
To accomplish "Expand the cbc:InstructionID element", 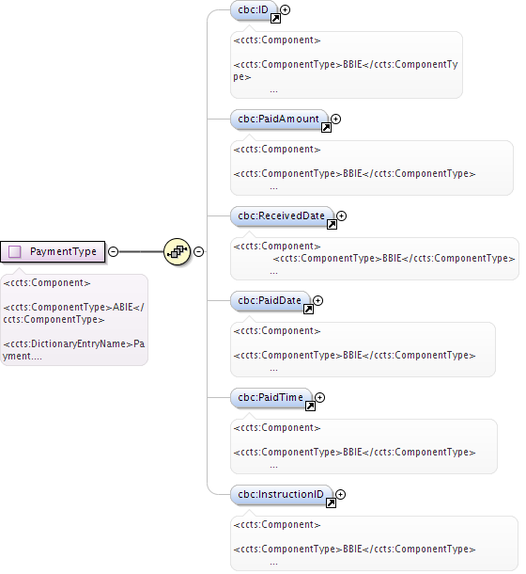I will tap(340, 495).
